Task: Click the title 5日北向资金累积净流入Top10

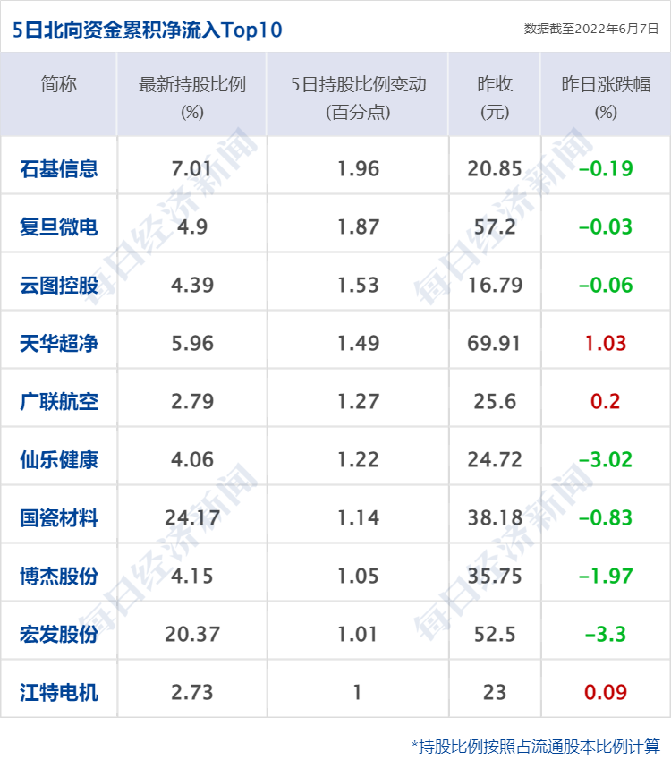Action: point(148,30)
